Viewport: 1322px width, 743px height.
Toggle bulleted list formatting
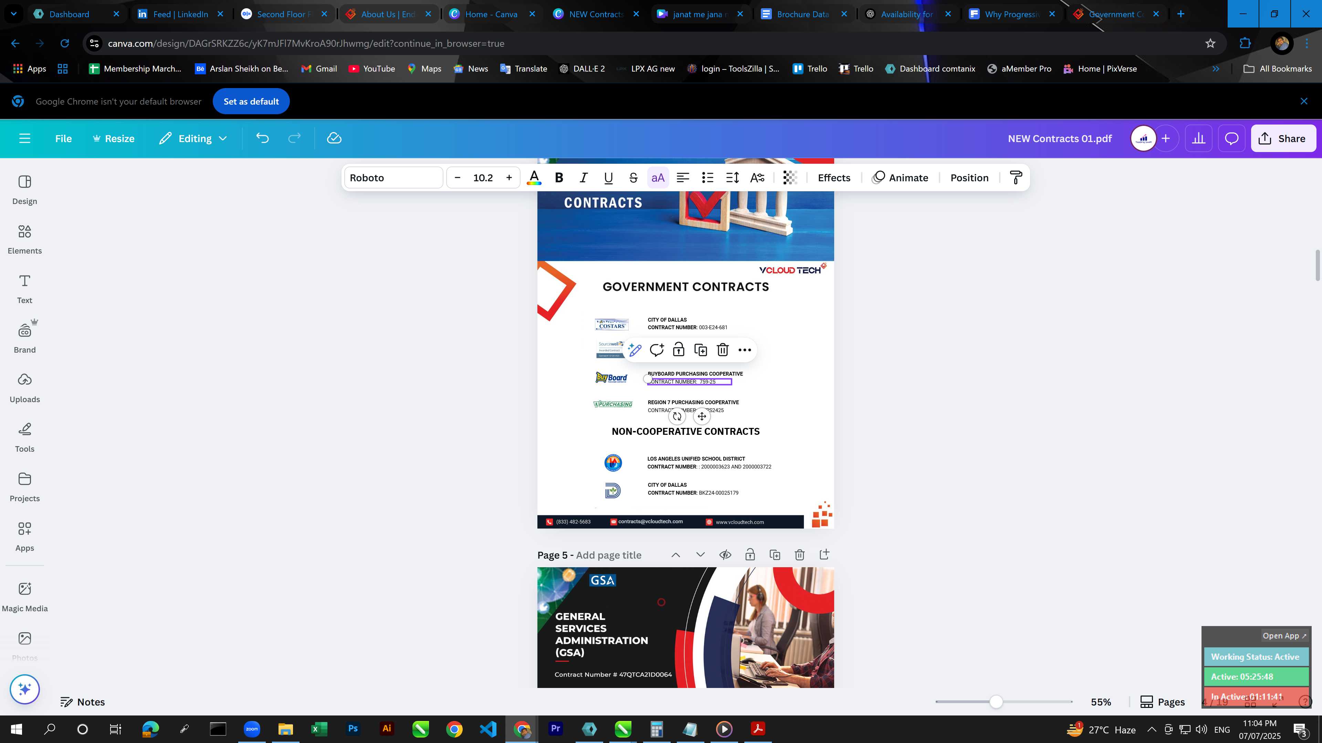click(708, 178)
